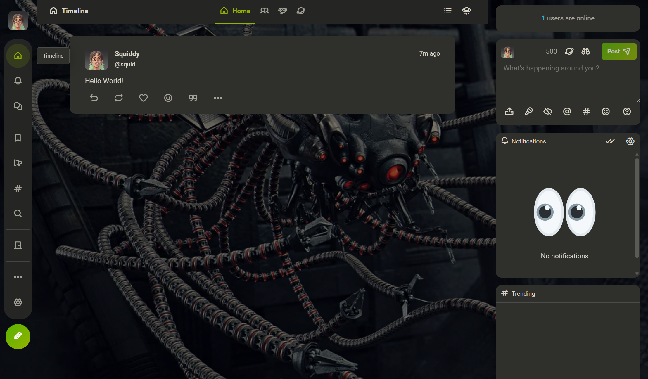The image size is (648, 379).
Task: Open emoji picker in post composer
Action: [x=606, y=111]
